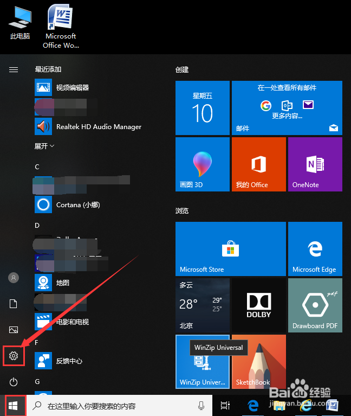The width and height of the screenshot is (351, 416).
Task: Open the Drawboard PDF tile
Action: pyautogui.click(x=315, y=305)
